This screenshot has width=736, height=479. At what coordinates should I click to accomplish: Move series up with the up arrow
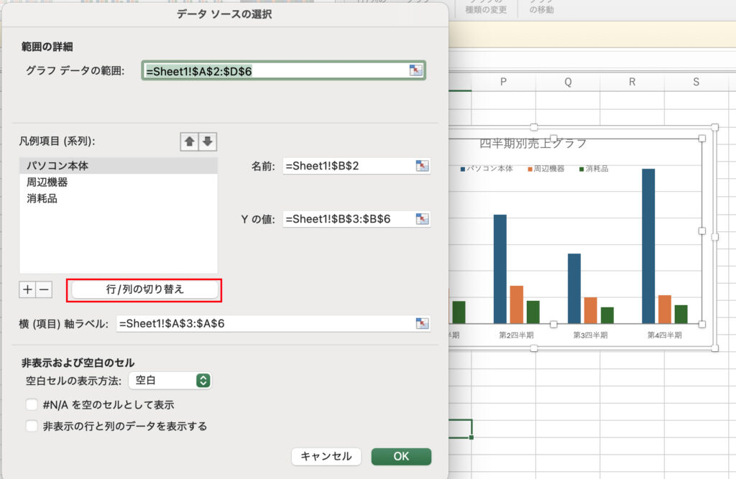[189, 141]
